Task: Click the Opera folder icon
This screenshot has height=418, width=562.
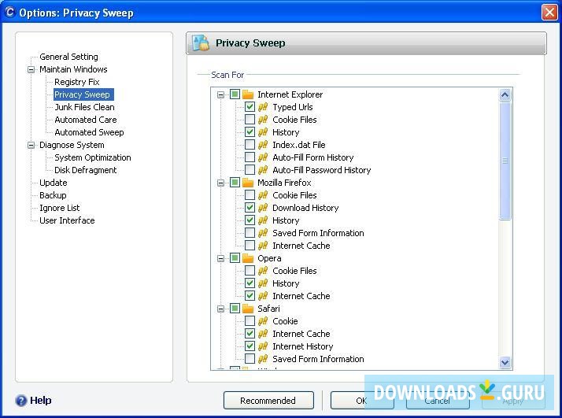Action: coord(248,258)
